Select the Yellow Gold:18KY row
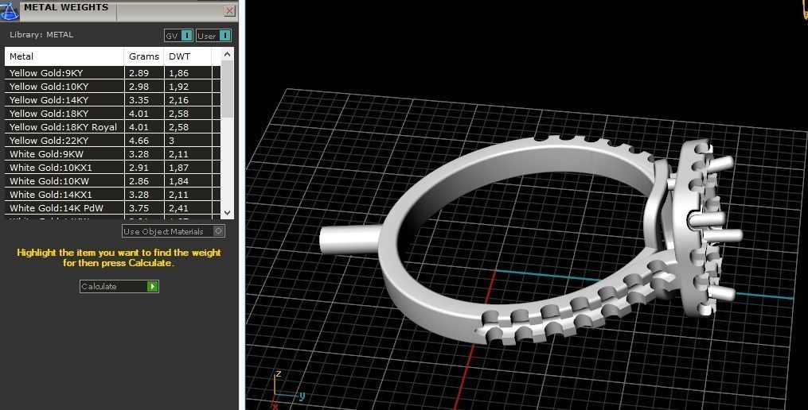Image resolution: width=808 pixels, height=410 pixels. coord(113,113)
